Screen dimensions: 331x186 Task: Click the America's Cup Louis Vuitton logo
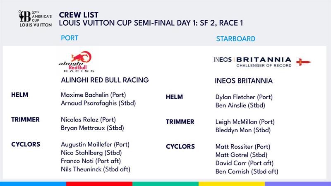pos(35,19)
